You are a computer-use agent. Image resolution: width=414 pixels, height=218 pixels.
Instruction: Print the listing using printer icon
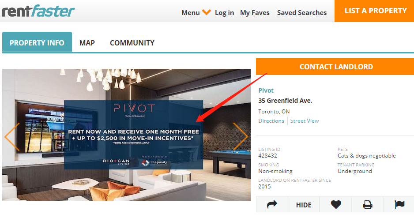[367, 204]
